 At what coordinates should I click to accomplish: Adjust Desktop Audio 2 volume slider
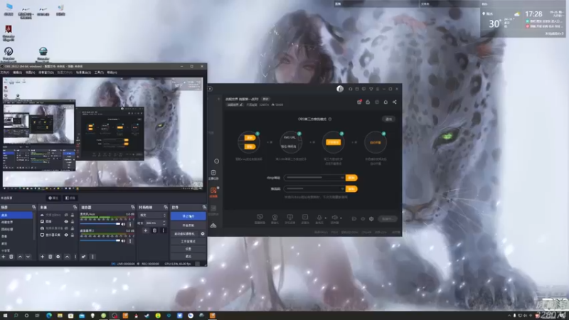100,240
